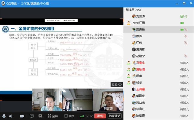Switch to 全屏 fullscreen view
194x120 pixels.
[53, 116]
